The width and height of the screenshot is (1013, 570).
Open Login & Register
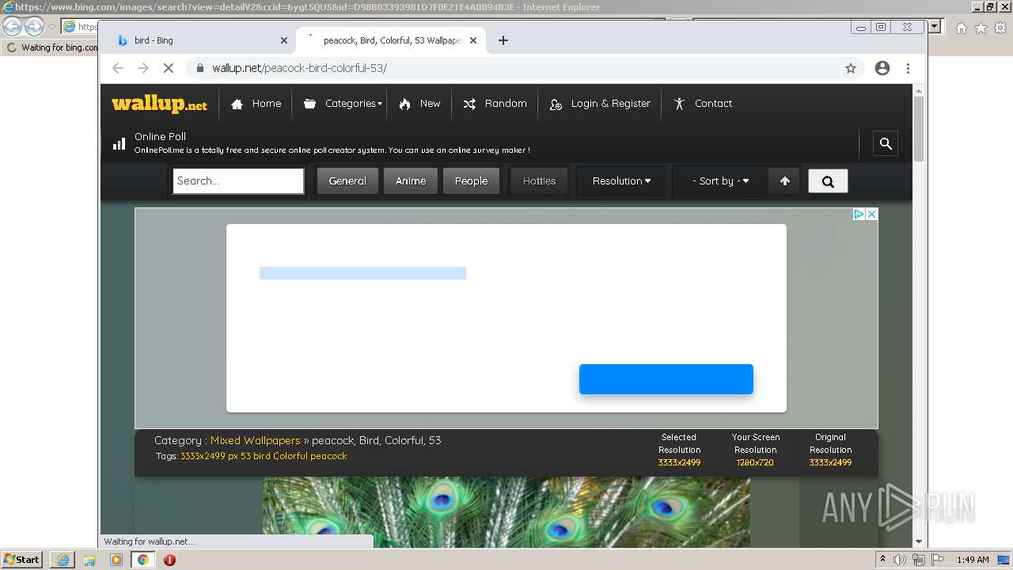(x=600, y=104)
